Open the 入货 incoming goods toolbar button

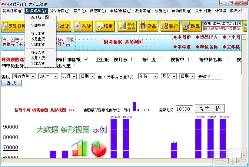point(84,26)
